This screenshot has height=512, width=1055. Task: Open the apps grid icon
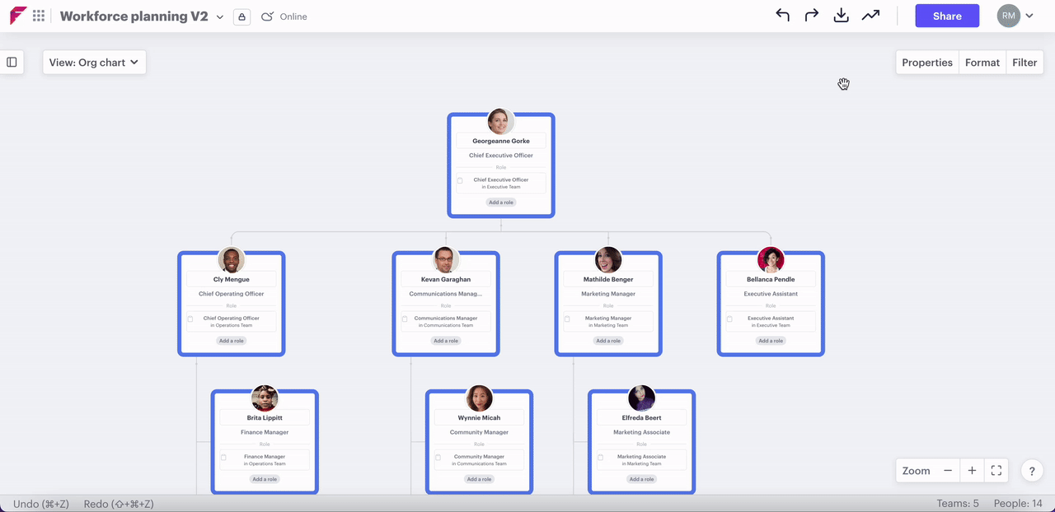[x=39, y=16]
